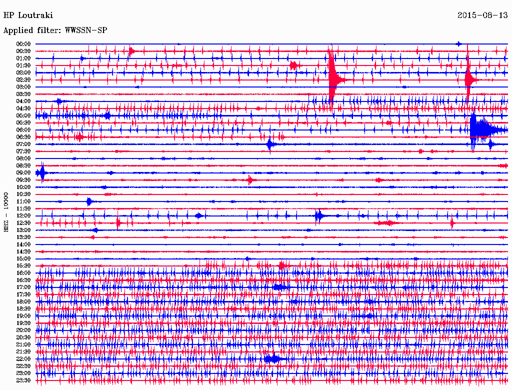
Task: Click the 'HHZ - 10000' axis label
Action: pyautogui.click(x=6, y=212)
